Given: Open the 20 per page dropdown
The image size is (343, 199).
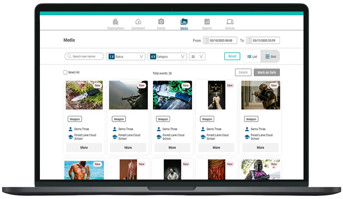Looking at the screenshot, I should click(197, 57).
